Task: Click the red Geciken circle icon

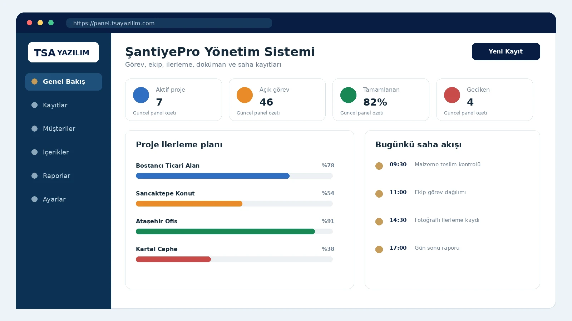Action: pos(452,95)
